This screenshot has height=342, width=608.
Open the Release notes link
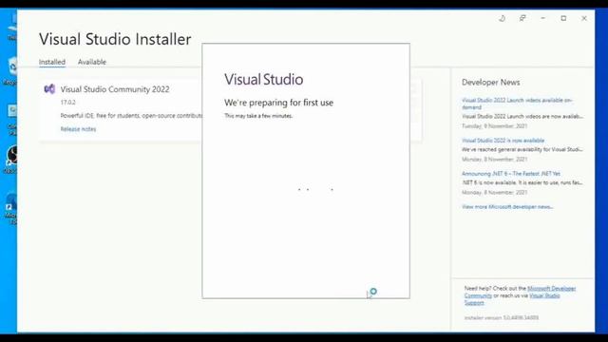coord(78,129)
